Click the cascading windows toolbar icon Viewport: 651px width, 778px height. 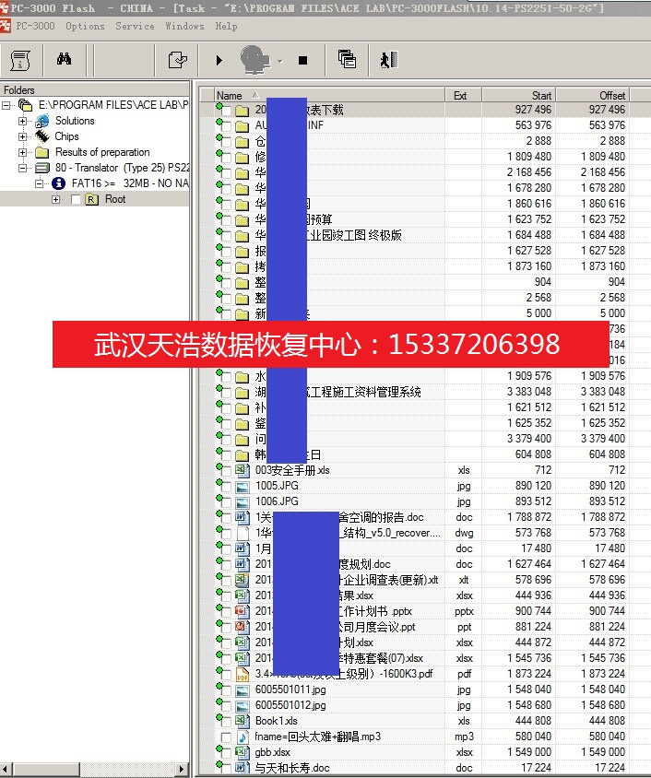click(x=347, y=60)
